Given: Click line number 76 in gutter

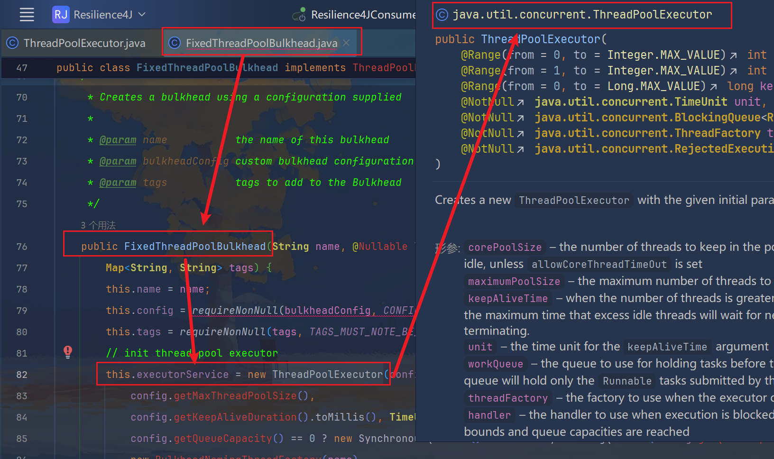Looking at the screenshot, I should pos(22,247).
